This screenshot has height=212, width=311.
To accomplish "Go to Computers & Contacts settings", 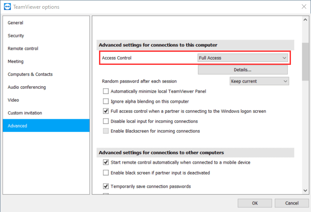I will point(30,74).
